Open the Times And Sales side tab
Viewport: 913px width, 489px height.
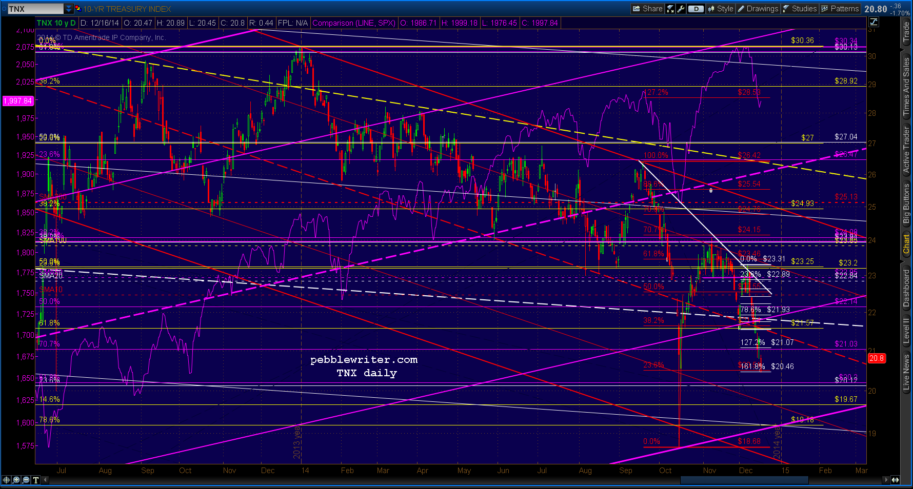906,86
